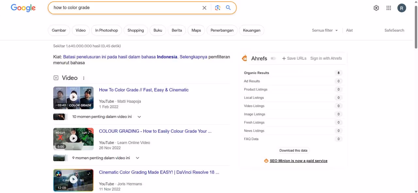Focus the how to color grade search field
This screenshot has width=418, height=193.
(x=126, y=8)
